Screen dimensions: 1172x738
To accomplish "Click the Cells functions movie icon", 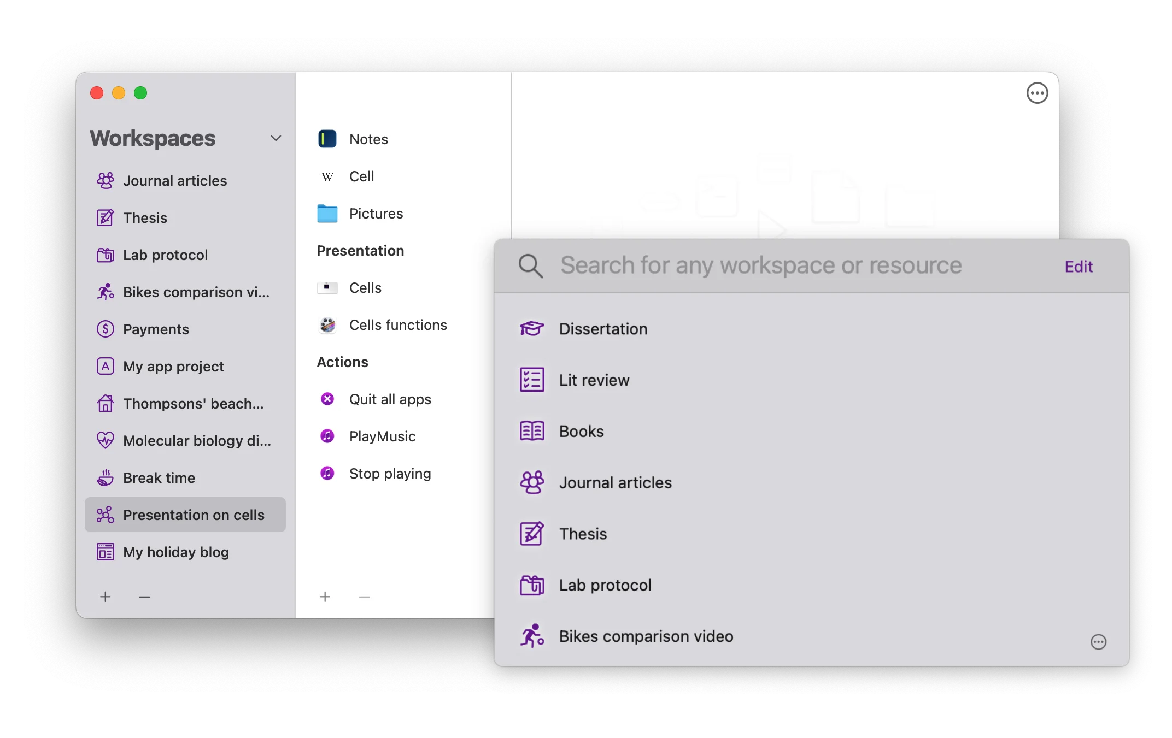I will pyautogui.click(x=327, y=324).
